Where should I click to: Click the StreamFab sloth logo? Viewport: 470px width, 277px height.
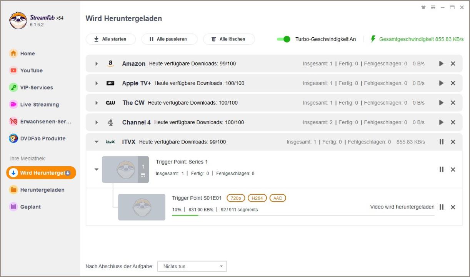click(18, 20)
